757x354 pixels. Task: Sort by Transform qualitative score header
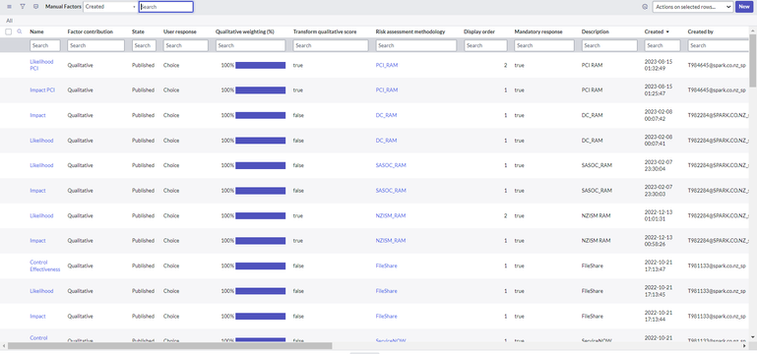[x=325, y=31]
